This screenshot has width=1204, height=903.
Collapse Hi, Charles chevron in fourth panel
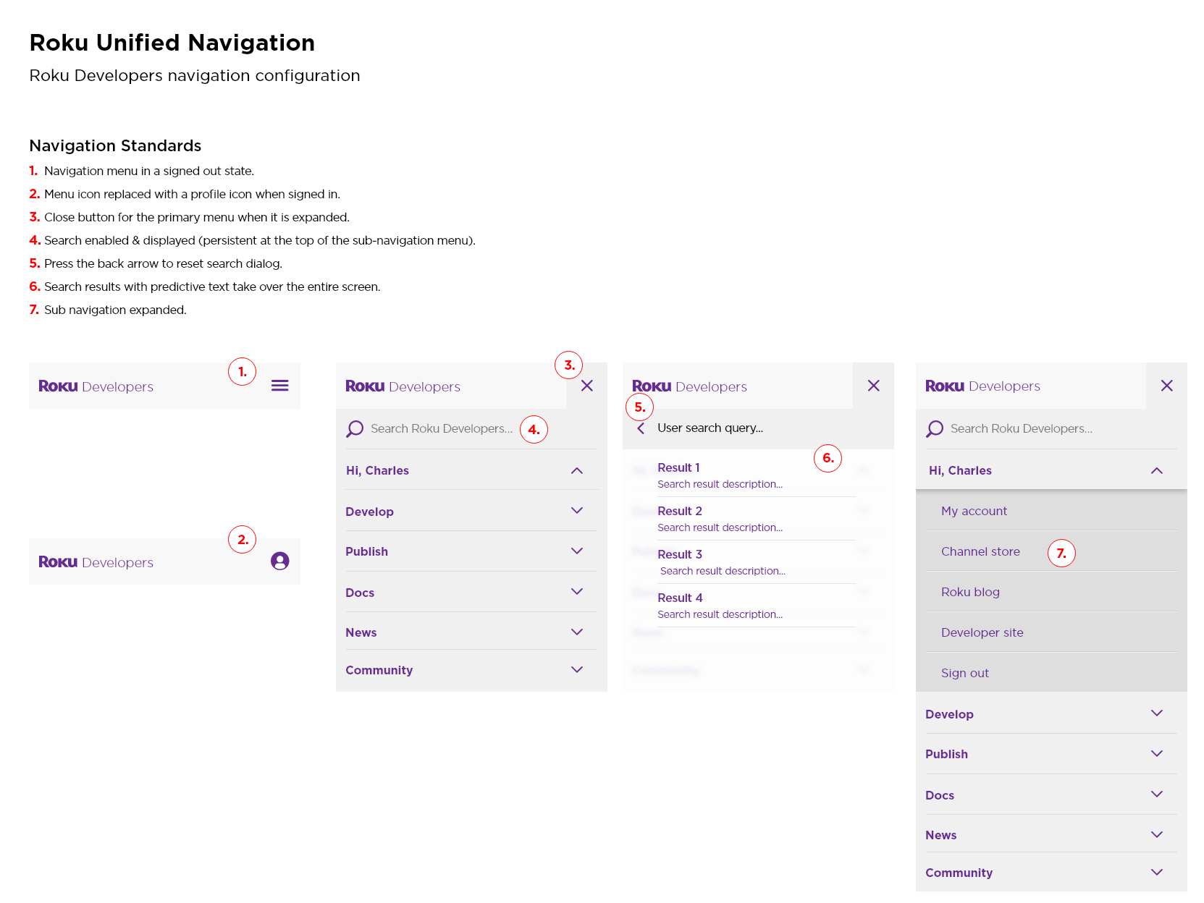click(1157, 470)
